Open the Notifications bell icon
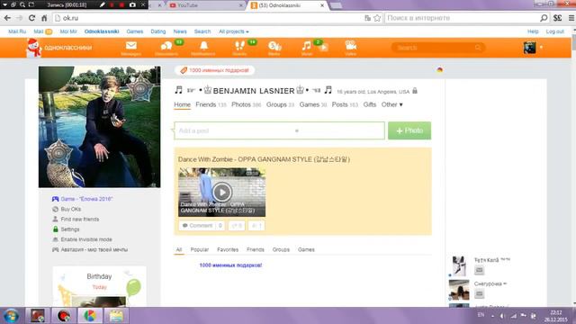Image resolution: width=576 pixels, height=324 pixels. tap(203, 46)
